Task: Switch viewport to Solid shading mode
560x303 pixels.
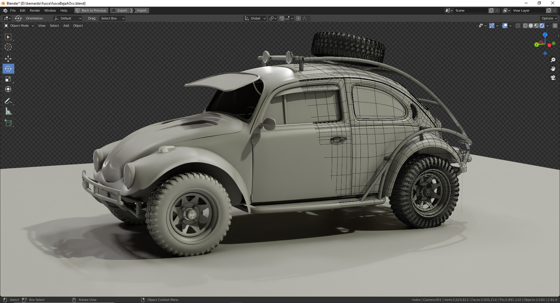Action: click(x=530, y=26)
